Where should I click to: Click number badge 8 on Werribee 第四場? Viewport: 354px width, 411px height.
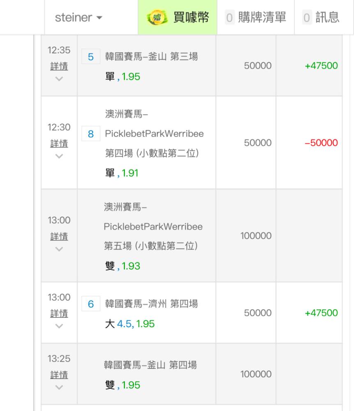(91, 134)
